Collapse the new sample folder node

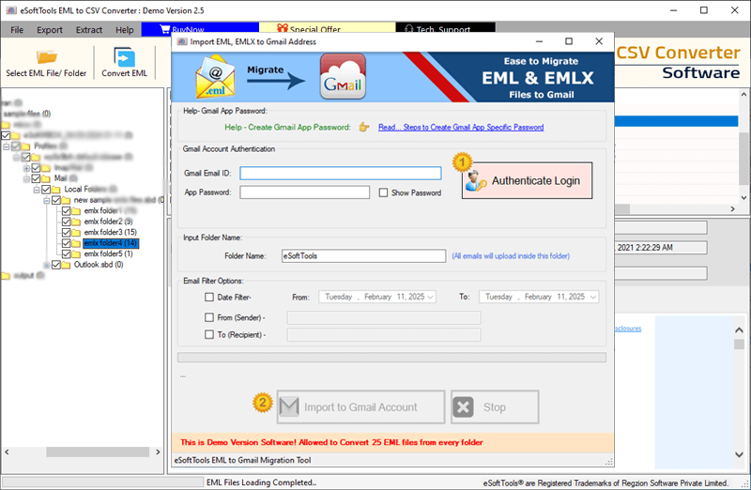[x=47, y=200]
